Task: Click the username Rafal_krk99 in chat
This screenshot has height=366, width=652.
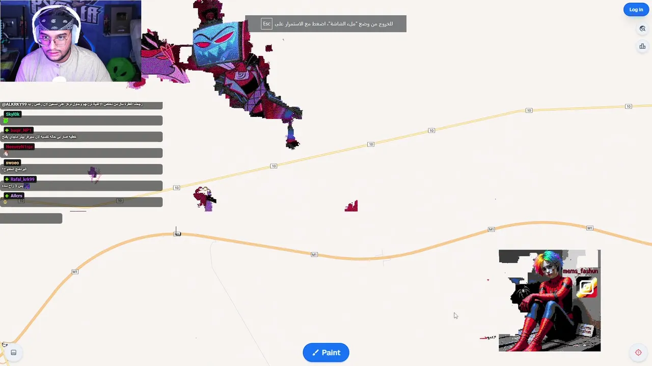Action: click(22, 179)
